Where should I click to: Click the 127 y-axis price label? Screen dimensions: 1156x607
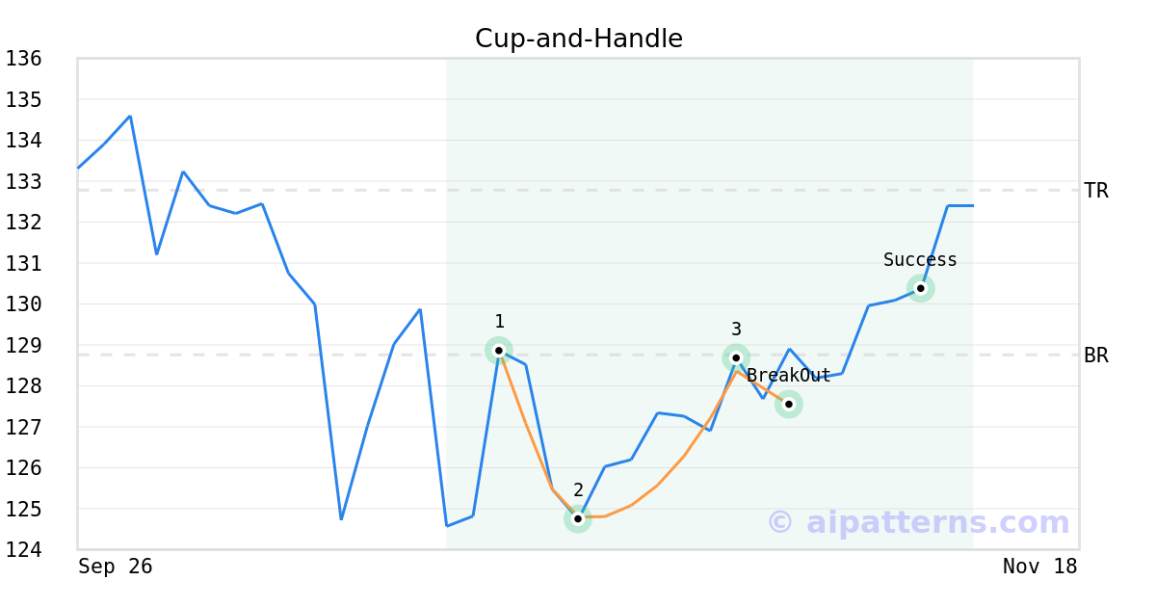pyautogui.click(x=23, y=427)
